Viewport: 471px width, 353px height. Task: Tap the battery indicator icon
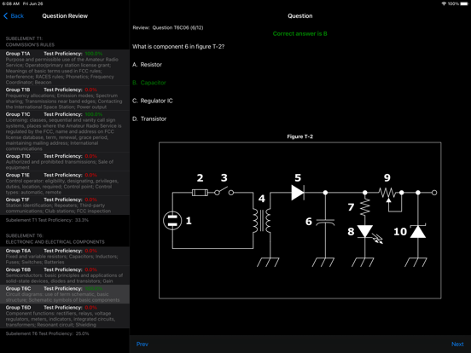click(464, 3)
